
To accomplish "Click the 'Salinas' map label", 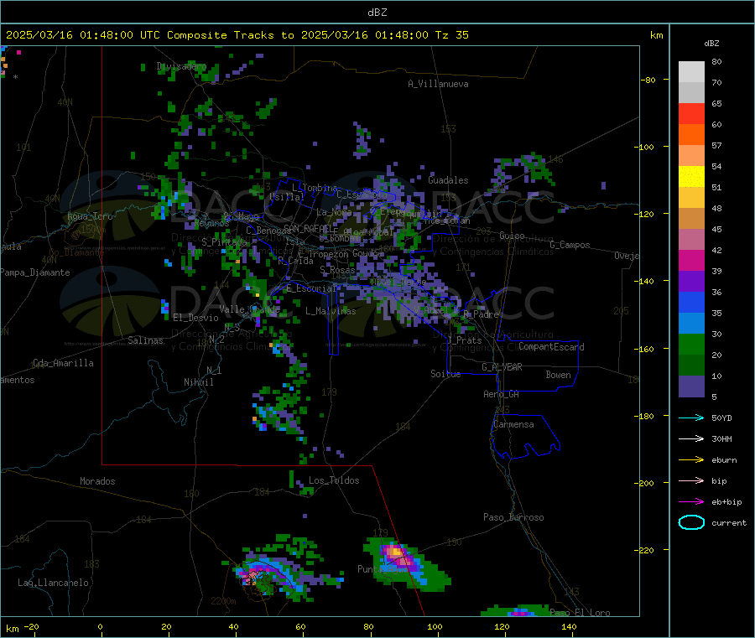I will click(x=145, y=340).
